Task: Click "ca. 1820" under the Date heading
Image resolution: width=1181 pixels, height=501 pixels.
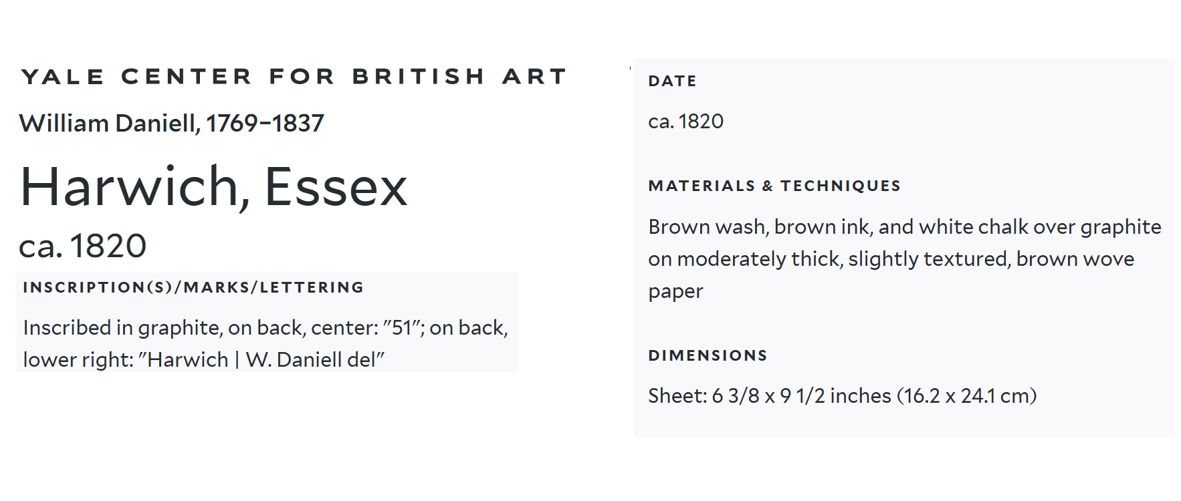Action: click(685, 122)
